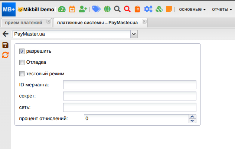
Task: Increase процент отчислений with up arrow
Action: [x=192, y=116]
